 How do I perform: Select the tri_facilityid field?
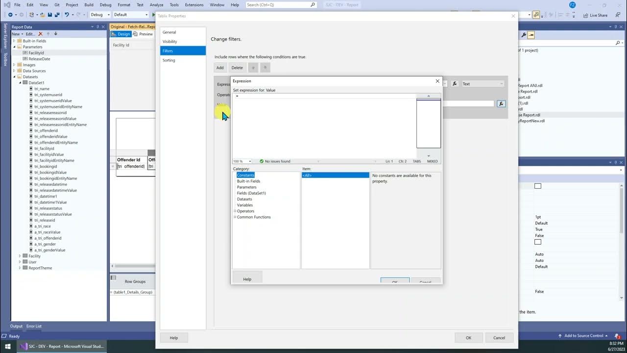click(x=44, y=149)
